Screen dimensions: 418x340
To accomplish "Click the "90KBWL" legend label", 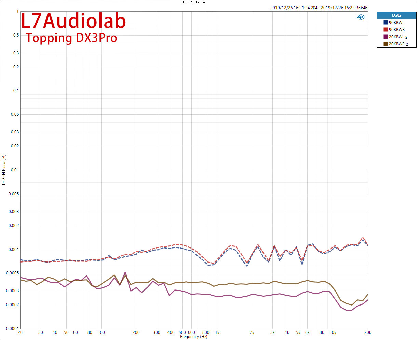I will pos(396,23).
